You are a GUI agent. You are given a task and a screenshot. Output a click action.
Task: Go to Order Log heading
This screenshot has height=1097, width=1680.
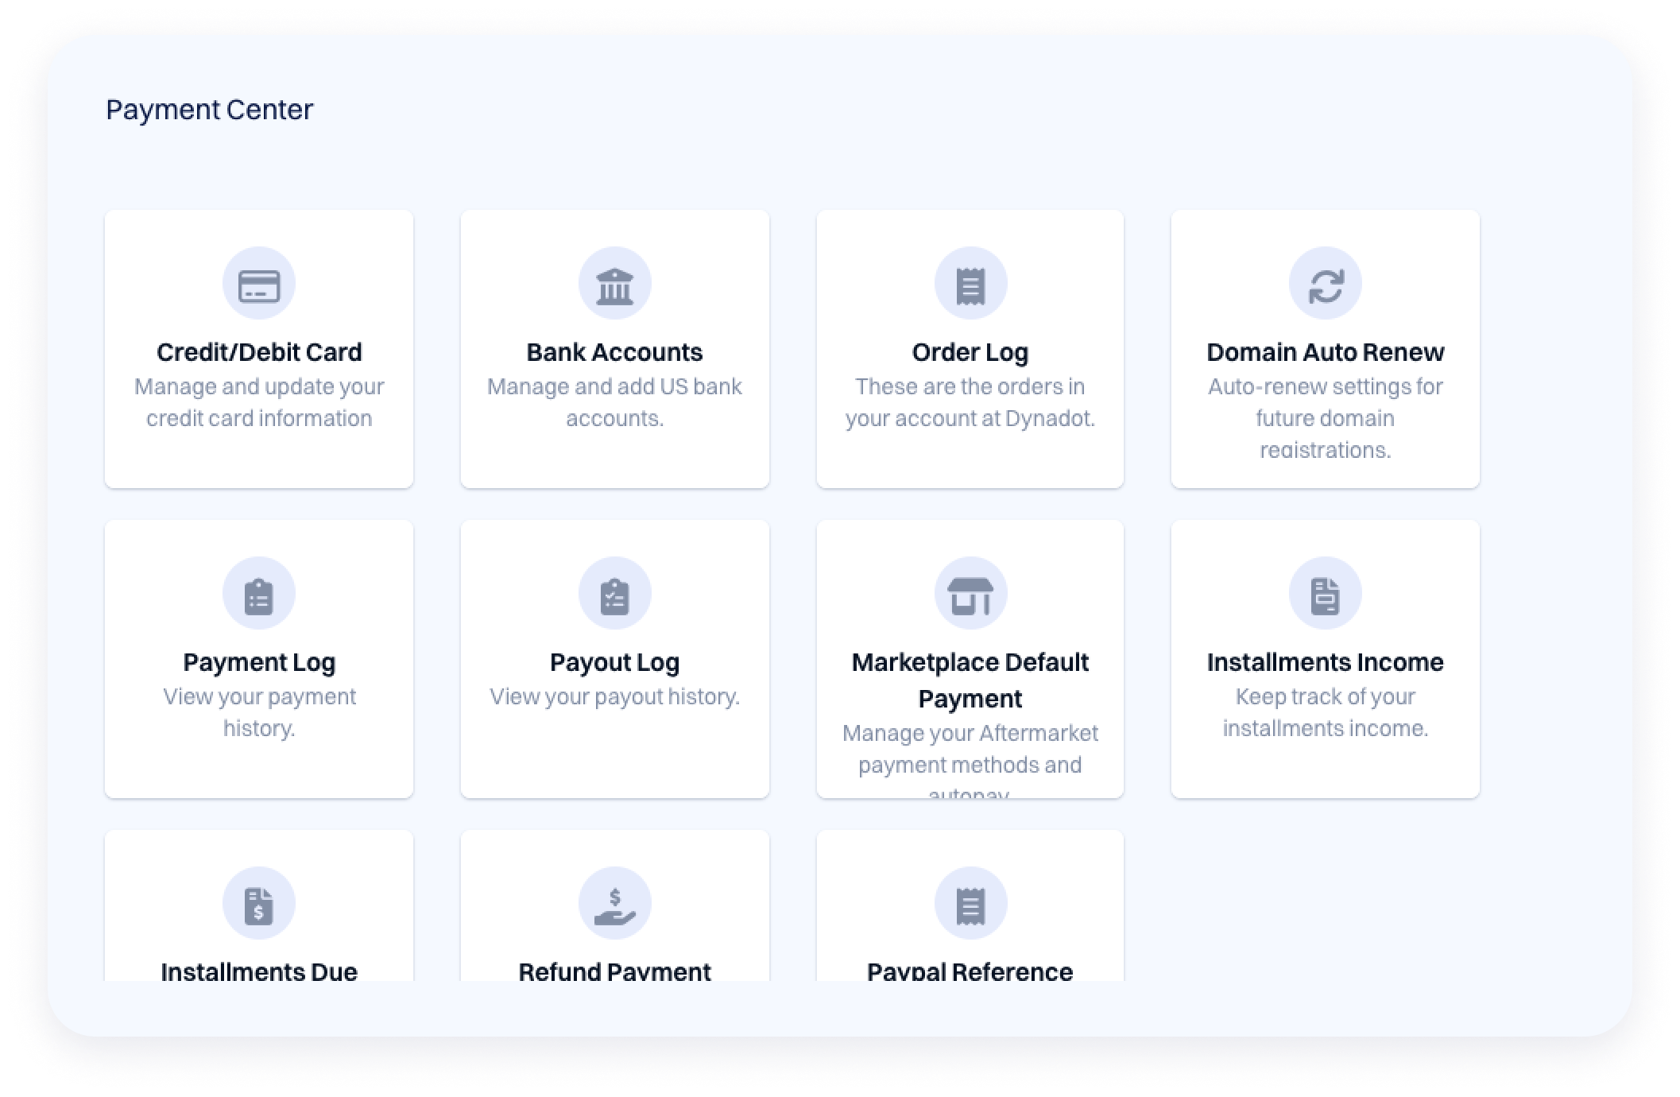(970, 352)
